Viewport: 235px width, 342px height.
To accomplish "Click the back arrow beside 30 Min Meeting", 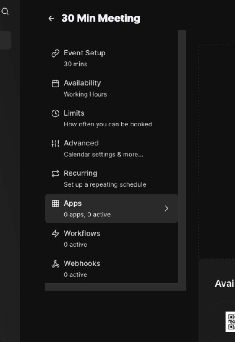I will coord(51,19).
